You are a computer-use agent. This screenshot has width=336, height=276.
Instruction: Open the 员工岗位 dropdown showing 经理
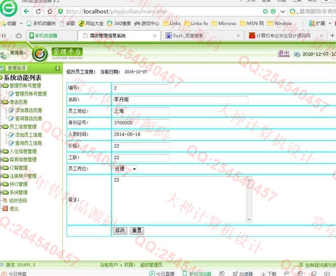[126, 169]
